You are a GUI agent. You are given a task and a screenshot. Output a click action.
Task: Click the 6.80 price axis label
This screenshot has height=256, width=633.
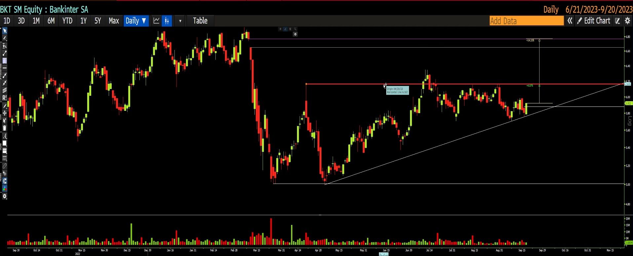click(x=627, y=37)
